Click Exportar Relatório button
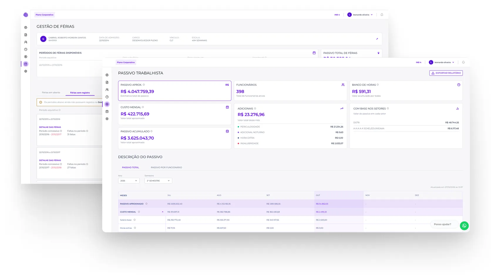This screenshot has height=276, width=491. click(x=446, y=73)
